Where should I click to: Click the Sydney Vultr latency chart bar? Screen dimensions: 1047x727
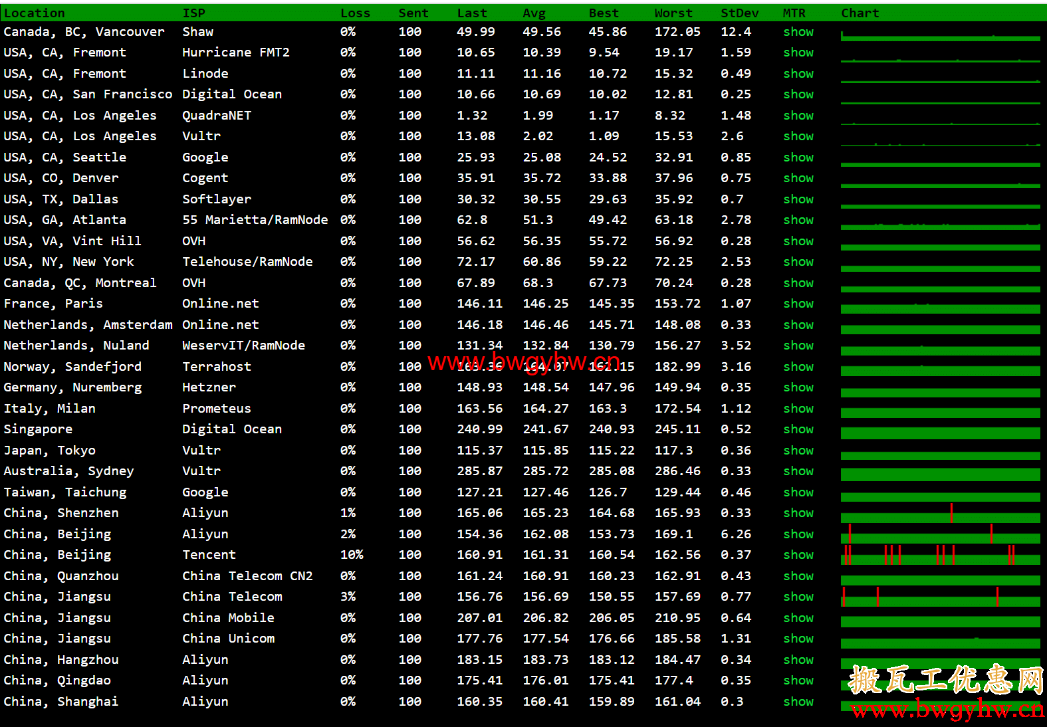tap(941, 474)
